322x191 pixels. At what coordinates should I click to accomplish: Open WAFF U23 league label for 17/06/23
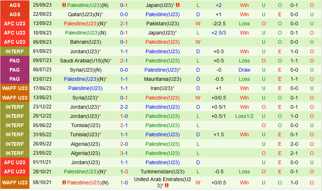(x=15, y=88)
